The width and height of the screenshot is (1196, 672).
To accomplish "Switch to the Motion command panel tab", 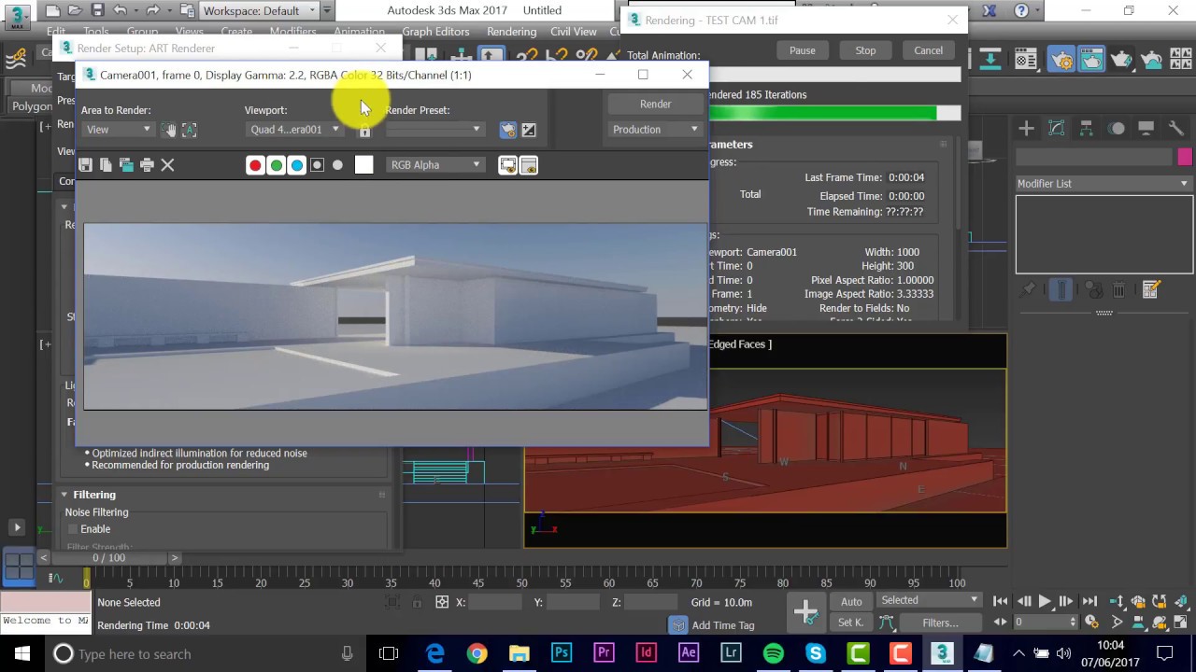I will 1117,128.
